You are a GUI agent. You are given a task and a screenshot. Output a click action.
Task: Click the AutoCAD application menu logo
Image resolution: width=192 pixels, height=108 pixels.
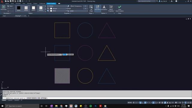click(x=2, y=1)
